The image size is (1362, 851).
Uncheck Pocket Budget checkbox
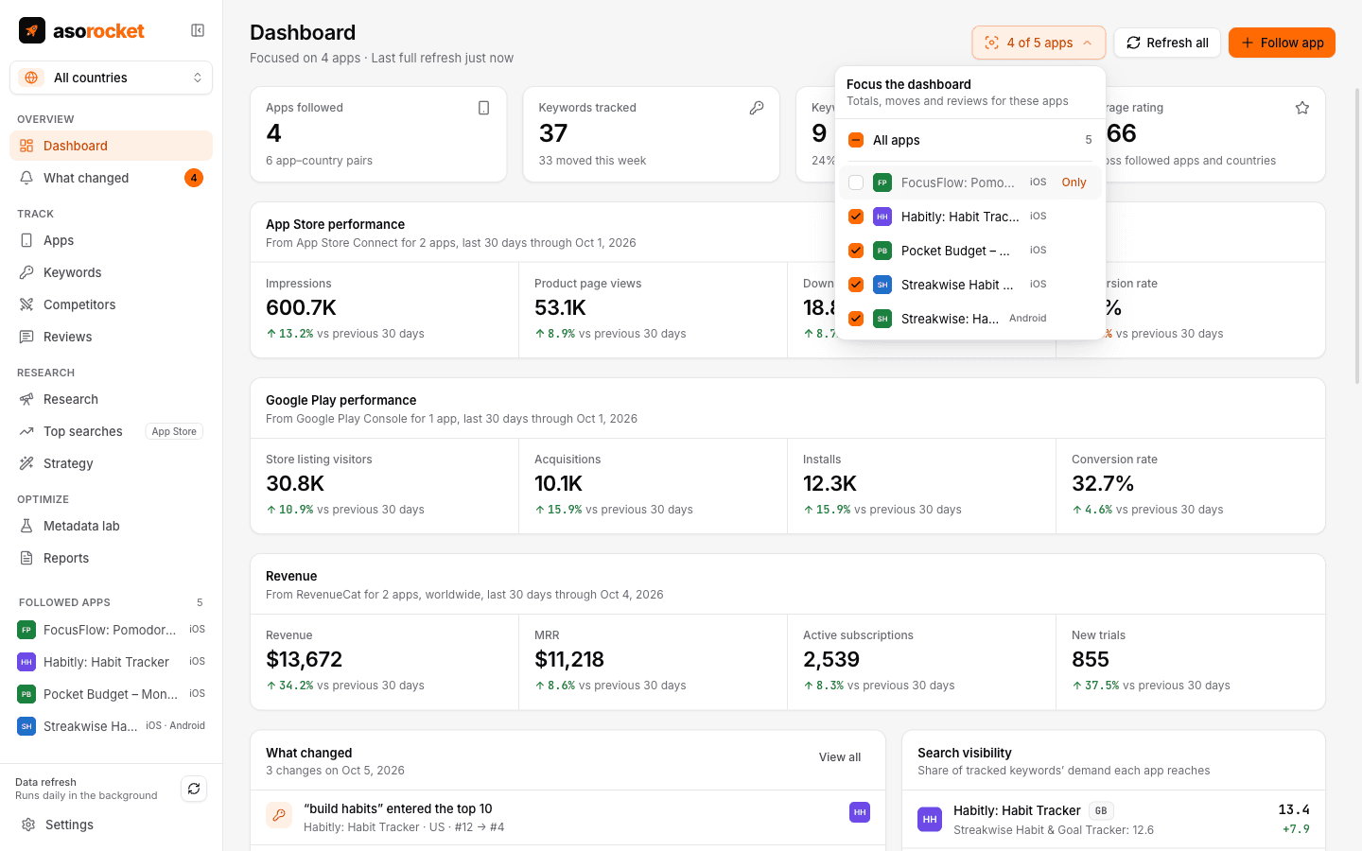coord(856,251)
